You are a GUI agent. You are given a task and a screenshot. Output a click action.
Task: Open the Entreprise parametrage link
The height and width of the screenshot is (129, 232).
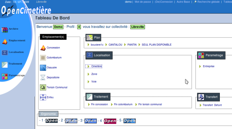[x=209, y=66]
